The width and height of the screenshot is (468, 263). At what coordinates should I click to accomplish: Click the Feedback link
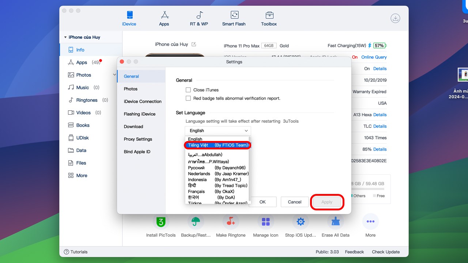pos(354,252)
